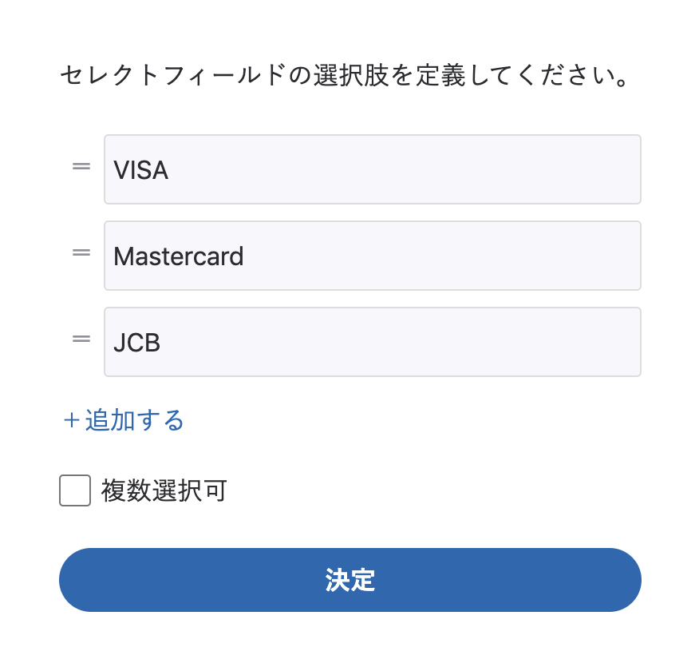Add a new option with 追加する
The image size is (699, 671).
coord(134,420)
